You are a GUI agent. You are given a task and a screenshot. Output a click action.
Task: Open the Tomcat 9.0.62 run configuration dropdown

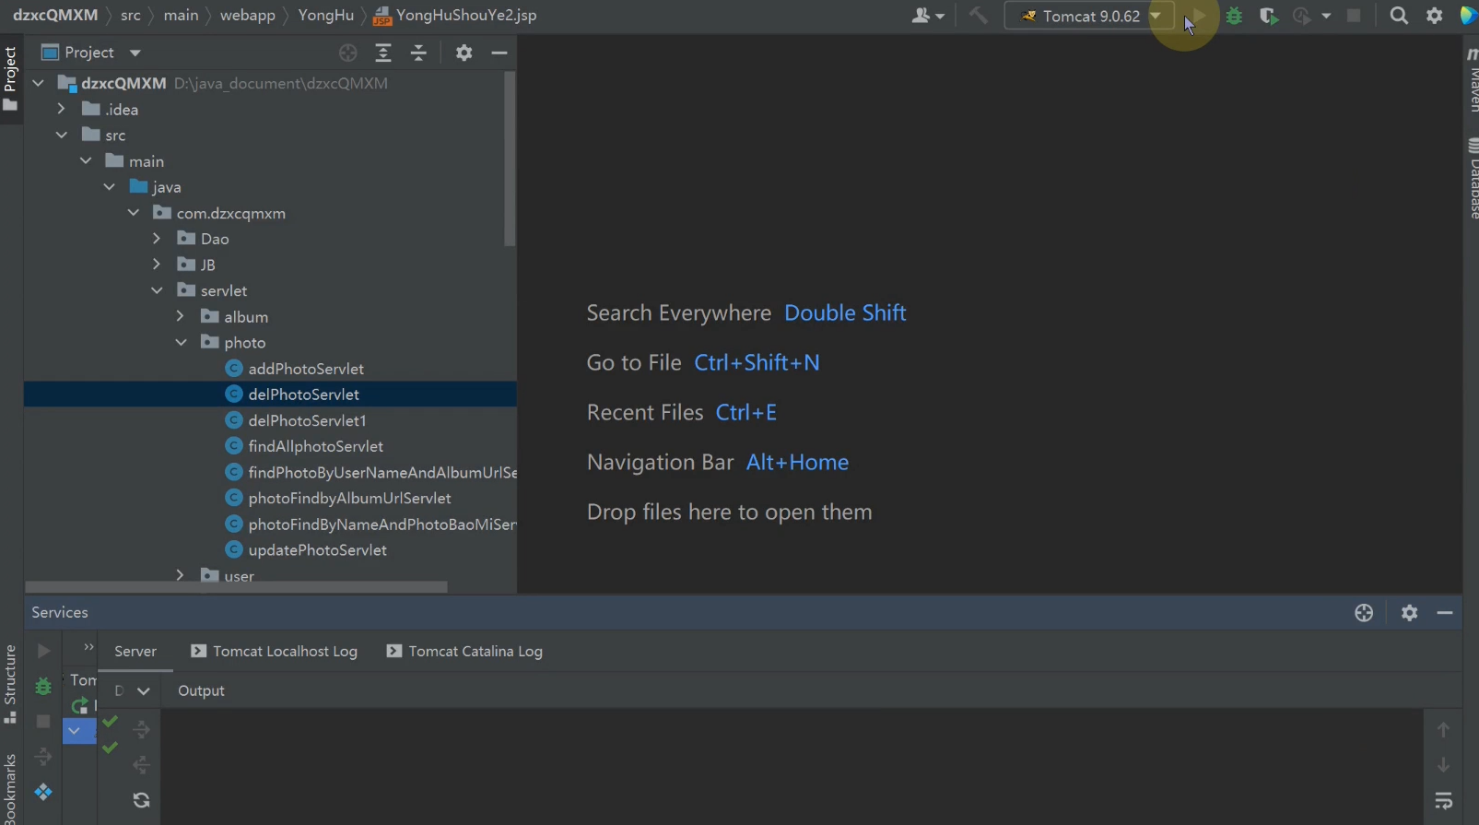(x=1089, y=16)
